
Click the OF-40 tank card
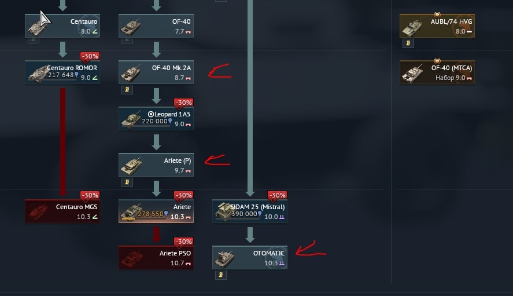(156, 26)
